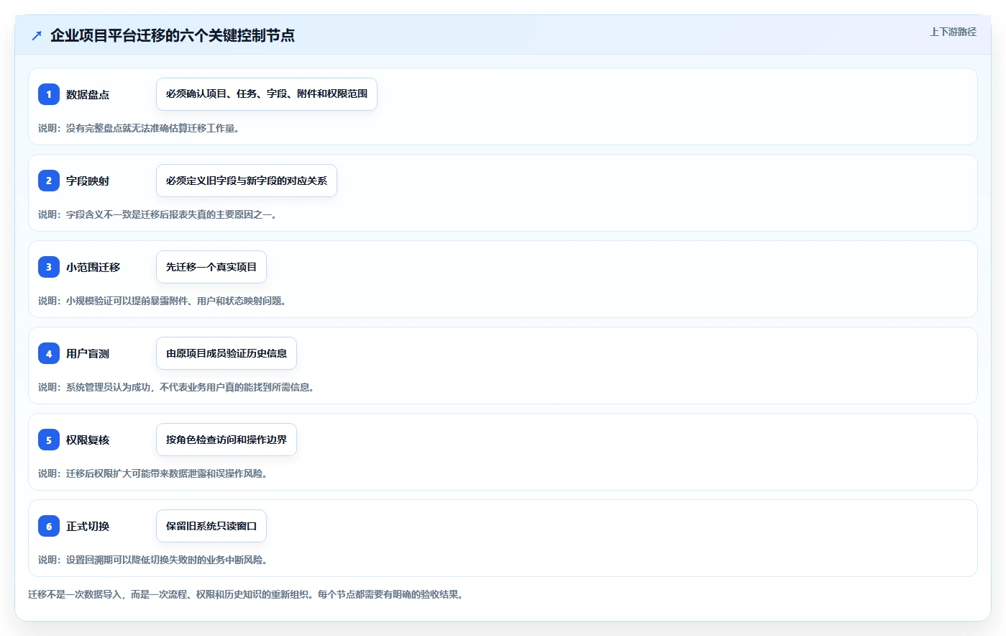Click the number 2 badge for 字段映射
This screenshot has width=1006, height=636.
coord(49,181)
